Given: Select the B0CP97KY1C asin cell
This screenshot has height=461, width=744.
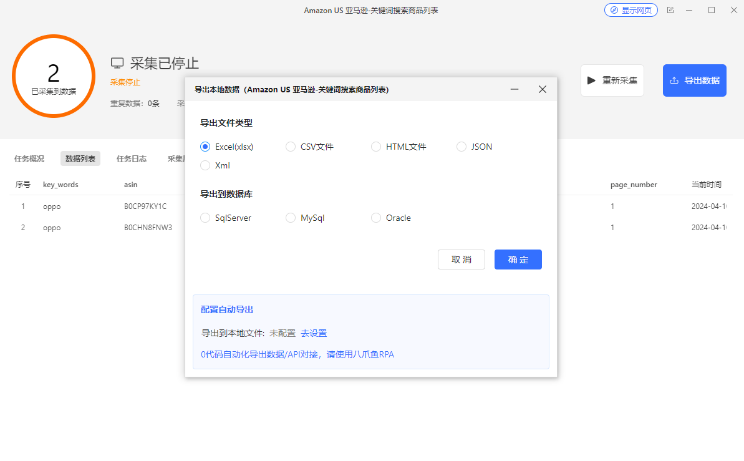Looking at the screenshot, I should [145, 206].
